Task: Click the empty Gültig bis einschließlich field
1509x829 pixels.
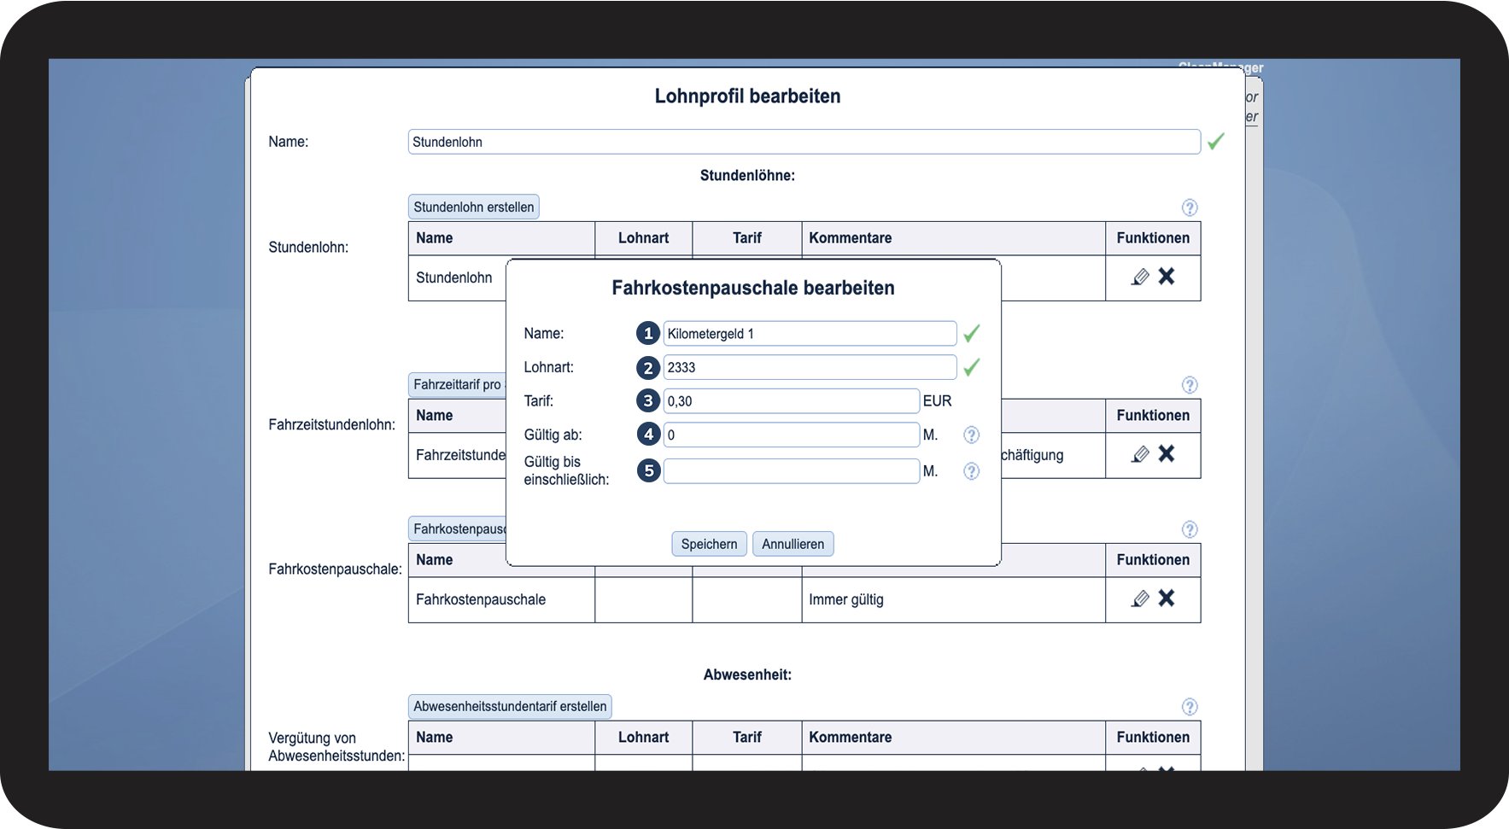Action: pos(791,471)
